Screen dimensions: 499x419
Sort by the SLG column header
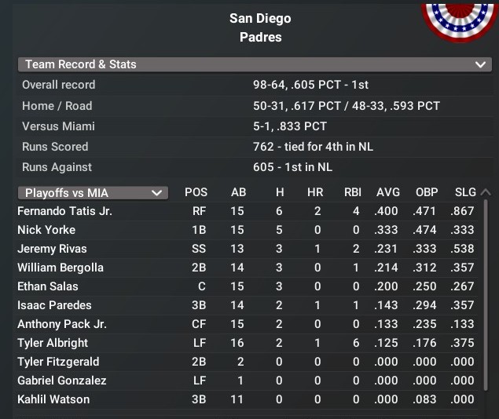[465, 192]
